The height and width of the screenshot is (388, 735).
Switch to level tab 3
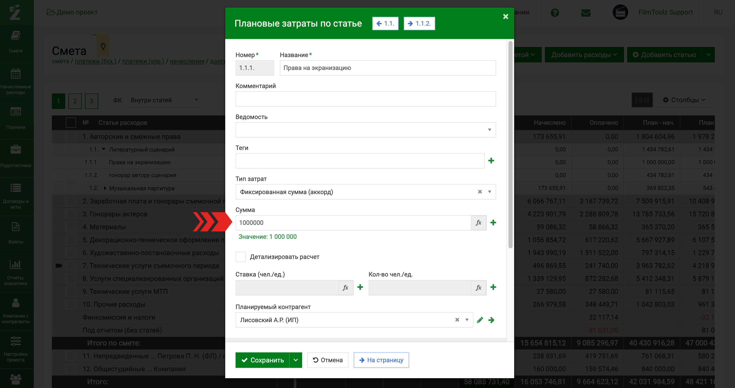(x=92, y=101)
